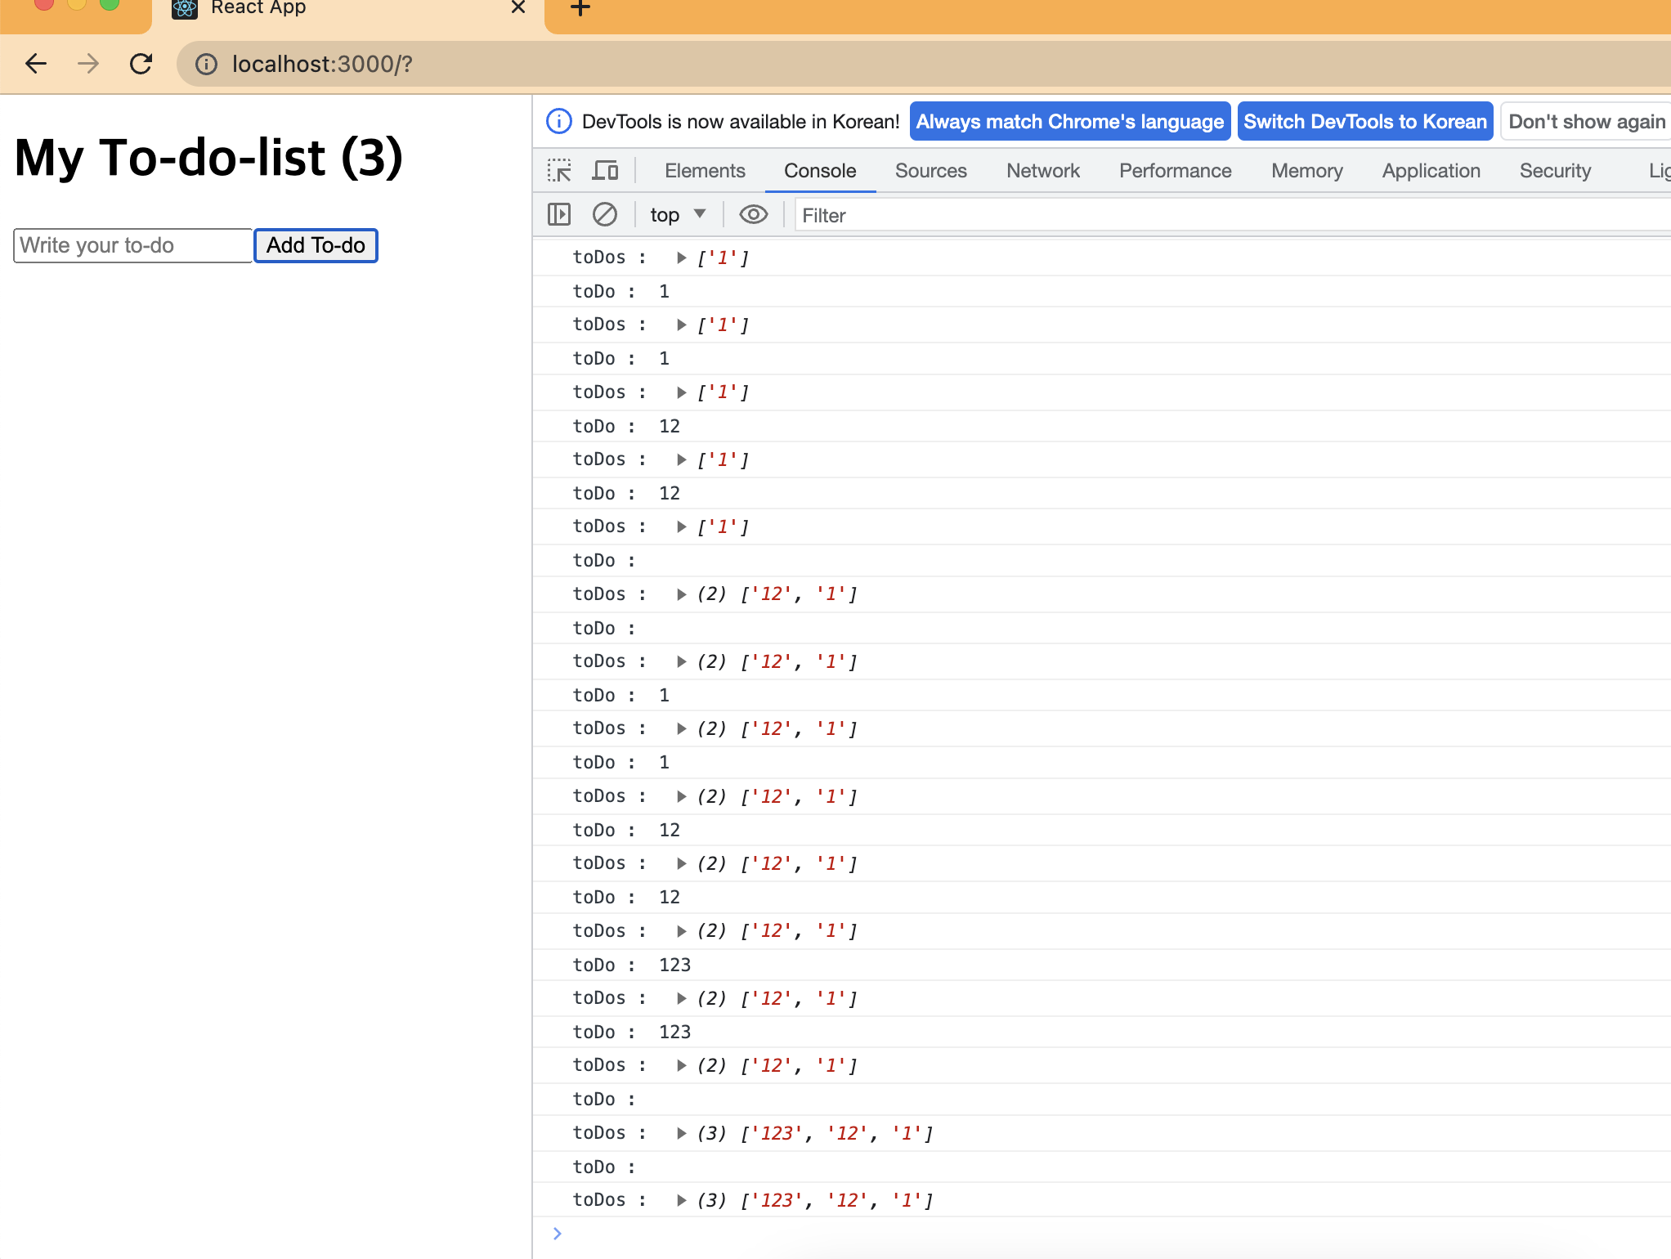
Task: Toggle the console sidebar panel icon
Action: pos(559,215)
